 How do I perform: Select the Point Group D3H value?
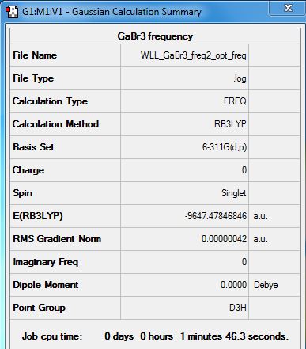tap(238, 308)
